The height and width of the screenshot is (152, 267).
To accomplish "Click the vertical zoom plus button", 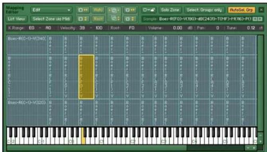I will tap(261, 141).
